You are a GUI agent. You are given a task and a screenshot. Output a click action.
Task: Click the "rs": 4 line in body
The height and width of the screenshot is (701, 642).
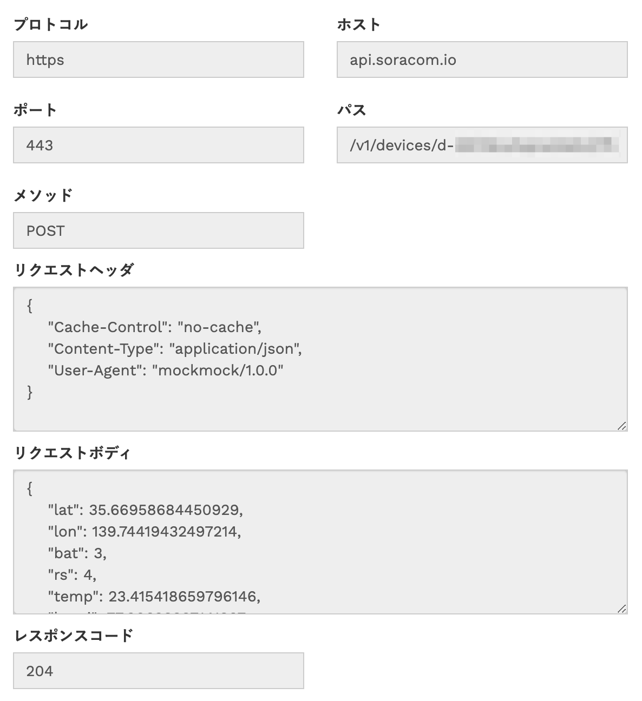72,575
